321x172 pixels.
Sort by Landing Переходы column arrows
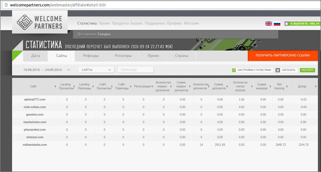[93, 86]
